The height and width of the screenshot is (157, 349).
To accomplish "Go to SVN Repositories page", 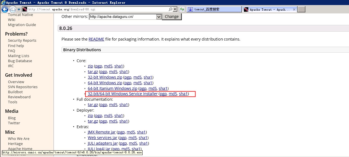I will point(23,87).
